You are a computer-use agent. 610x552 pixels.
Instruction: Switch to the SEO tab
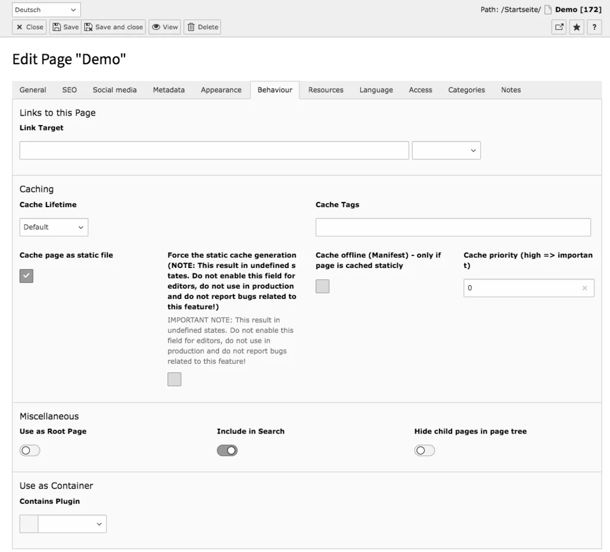pos(69,90)
